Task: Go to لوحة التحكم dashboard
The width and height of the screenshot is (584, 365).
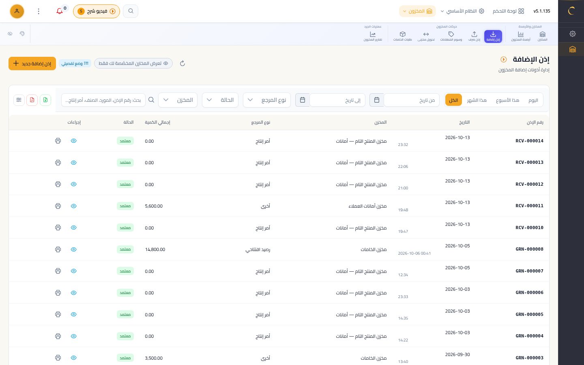Action: tap(509, 11)
